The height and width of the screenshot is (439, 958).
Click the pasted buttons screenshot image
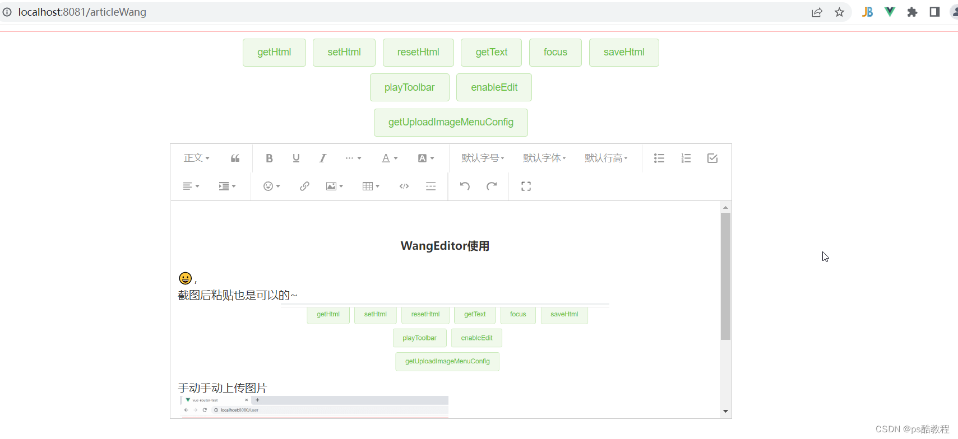click(445, 338)
